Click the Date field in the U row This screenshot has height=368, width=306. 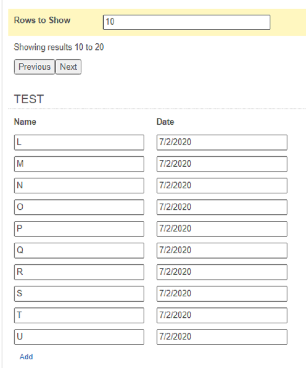click(222, 337)
